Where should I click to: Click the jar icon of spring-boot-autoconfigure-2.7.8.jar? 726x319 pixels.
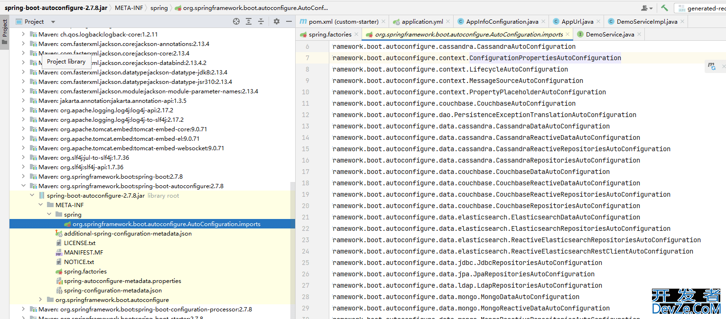click(42, 196)
